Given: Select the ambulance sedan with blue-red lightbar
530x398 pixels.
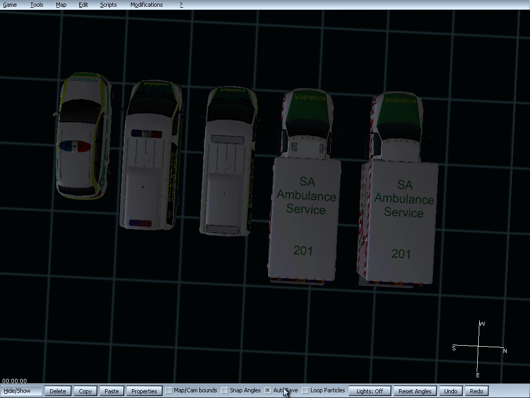Looking at the screenshot, I should pyautogui.click(x=83, y=135).
